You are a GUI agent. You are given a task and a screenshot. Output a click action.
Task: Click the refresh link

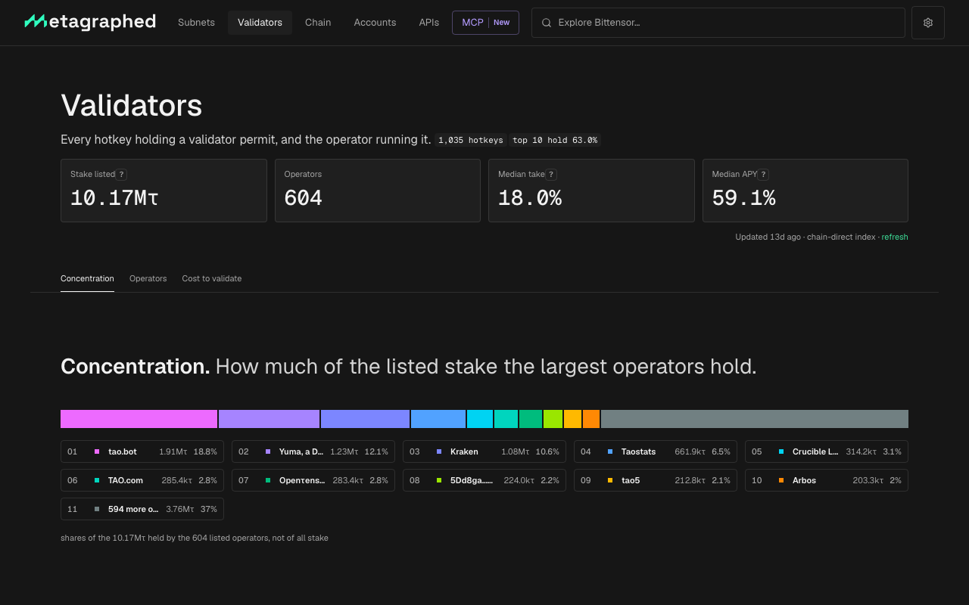point(895,237)
